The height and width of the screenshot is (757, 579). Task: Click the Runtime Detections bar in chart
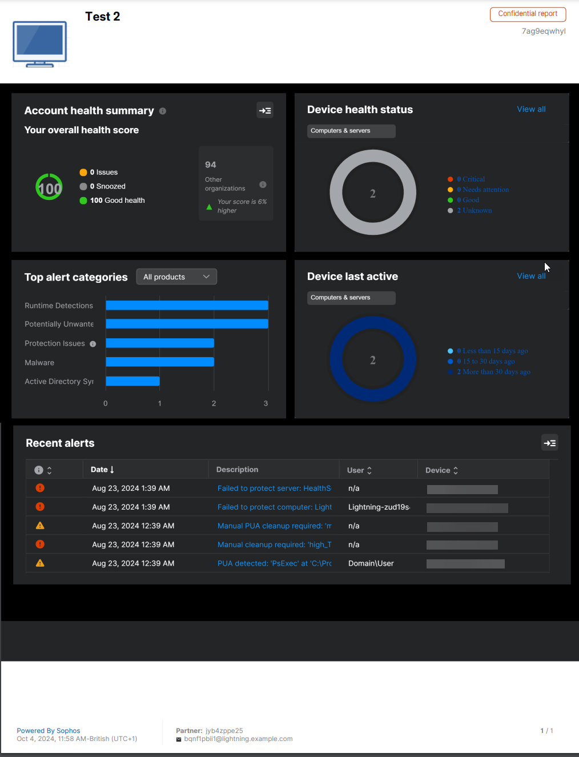coord(187,306)
